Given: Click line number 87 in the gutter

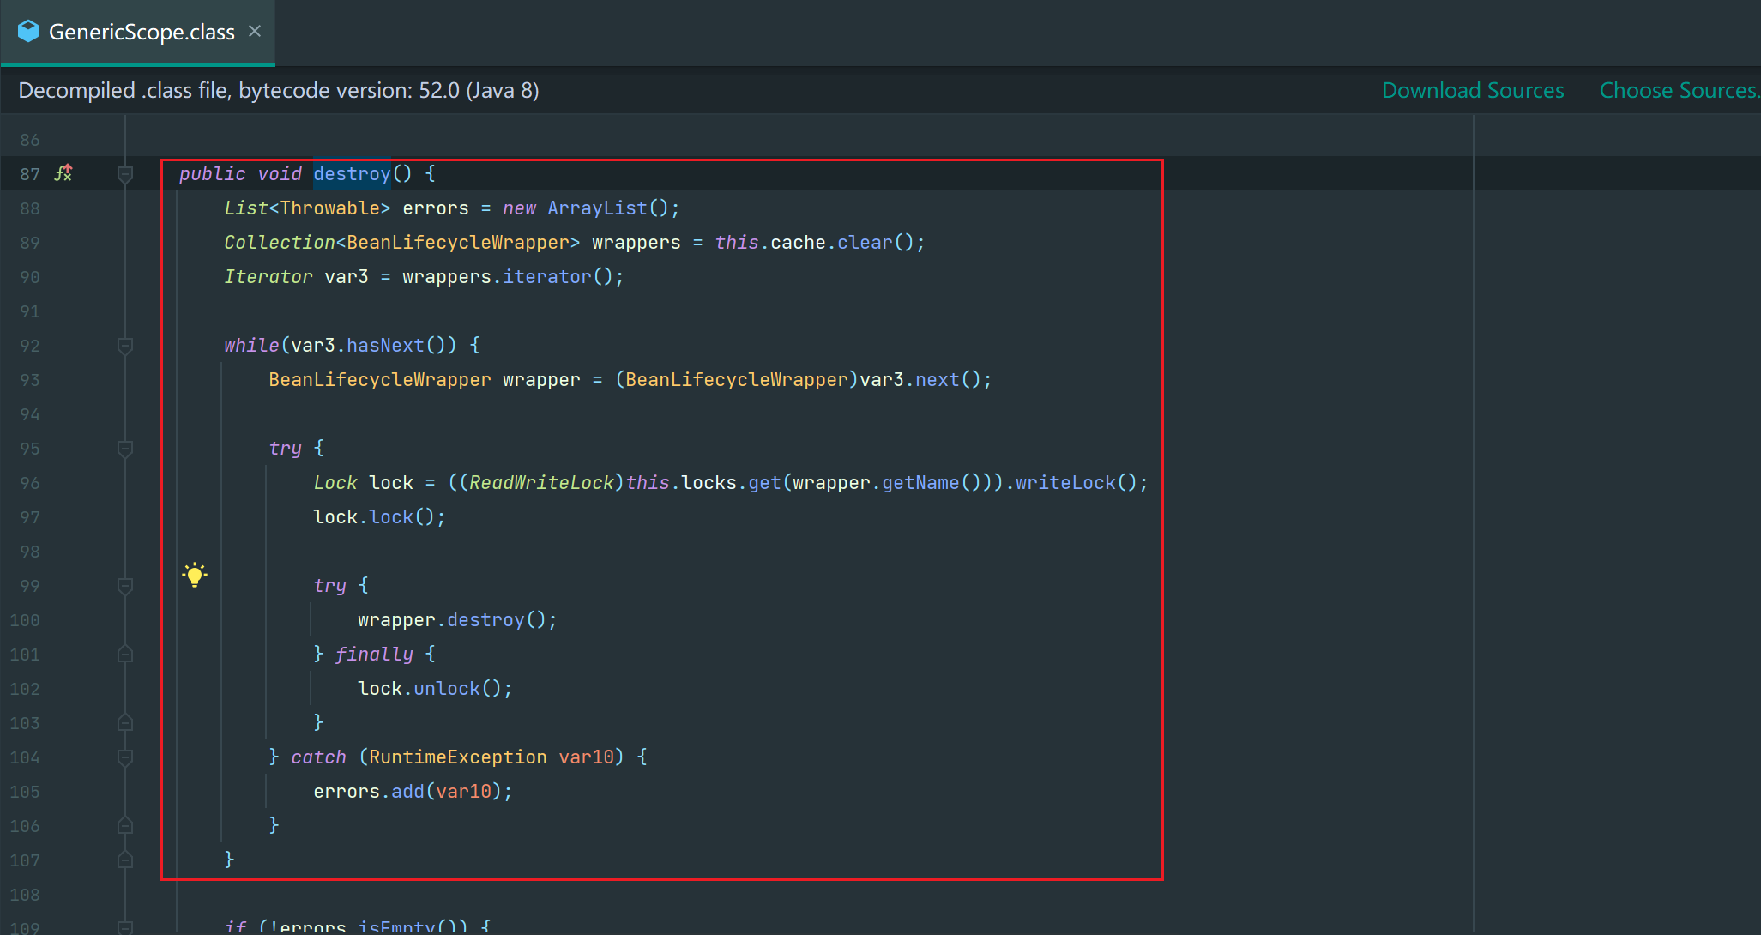Looking at the screenshot, I should pyautogui.click(x=30, y=174).
